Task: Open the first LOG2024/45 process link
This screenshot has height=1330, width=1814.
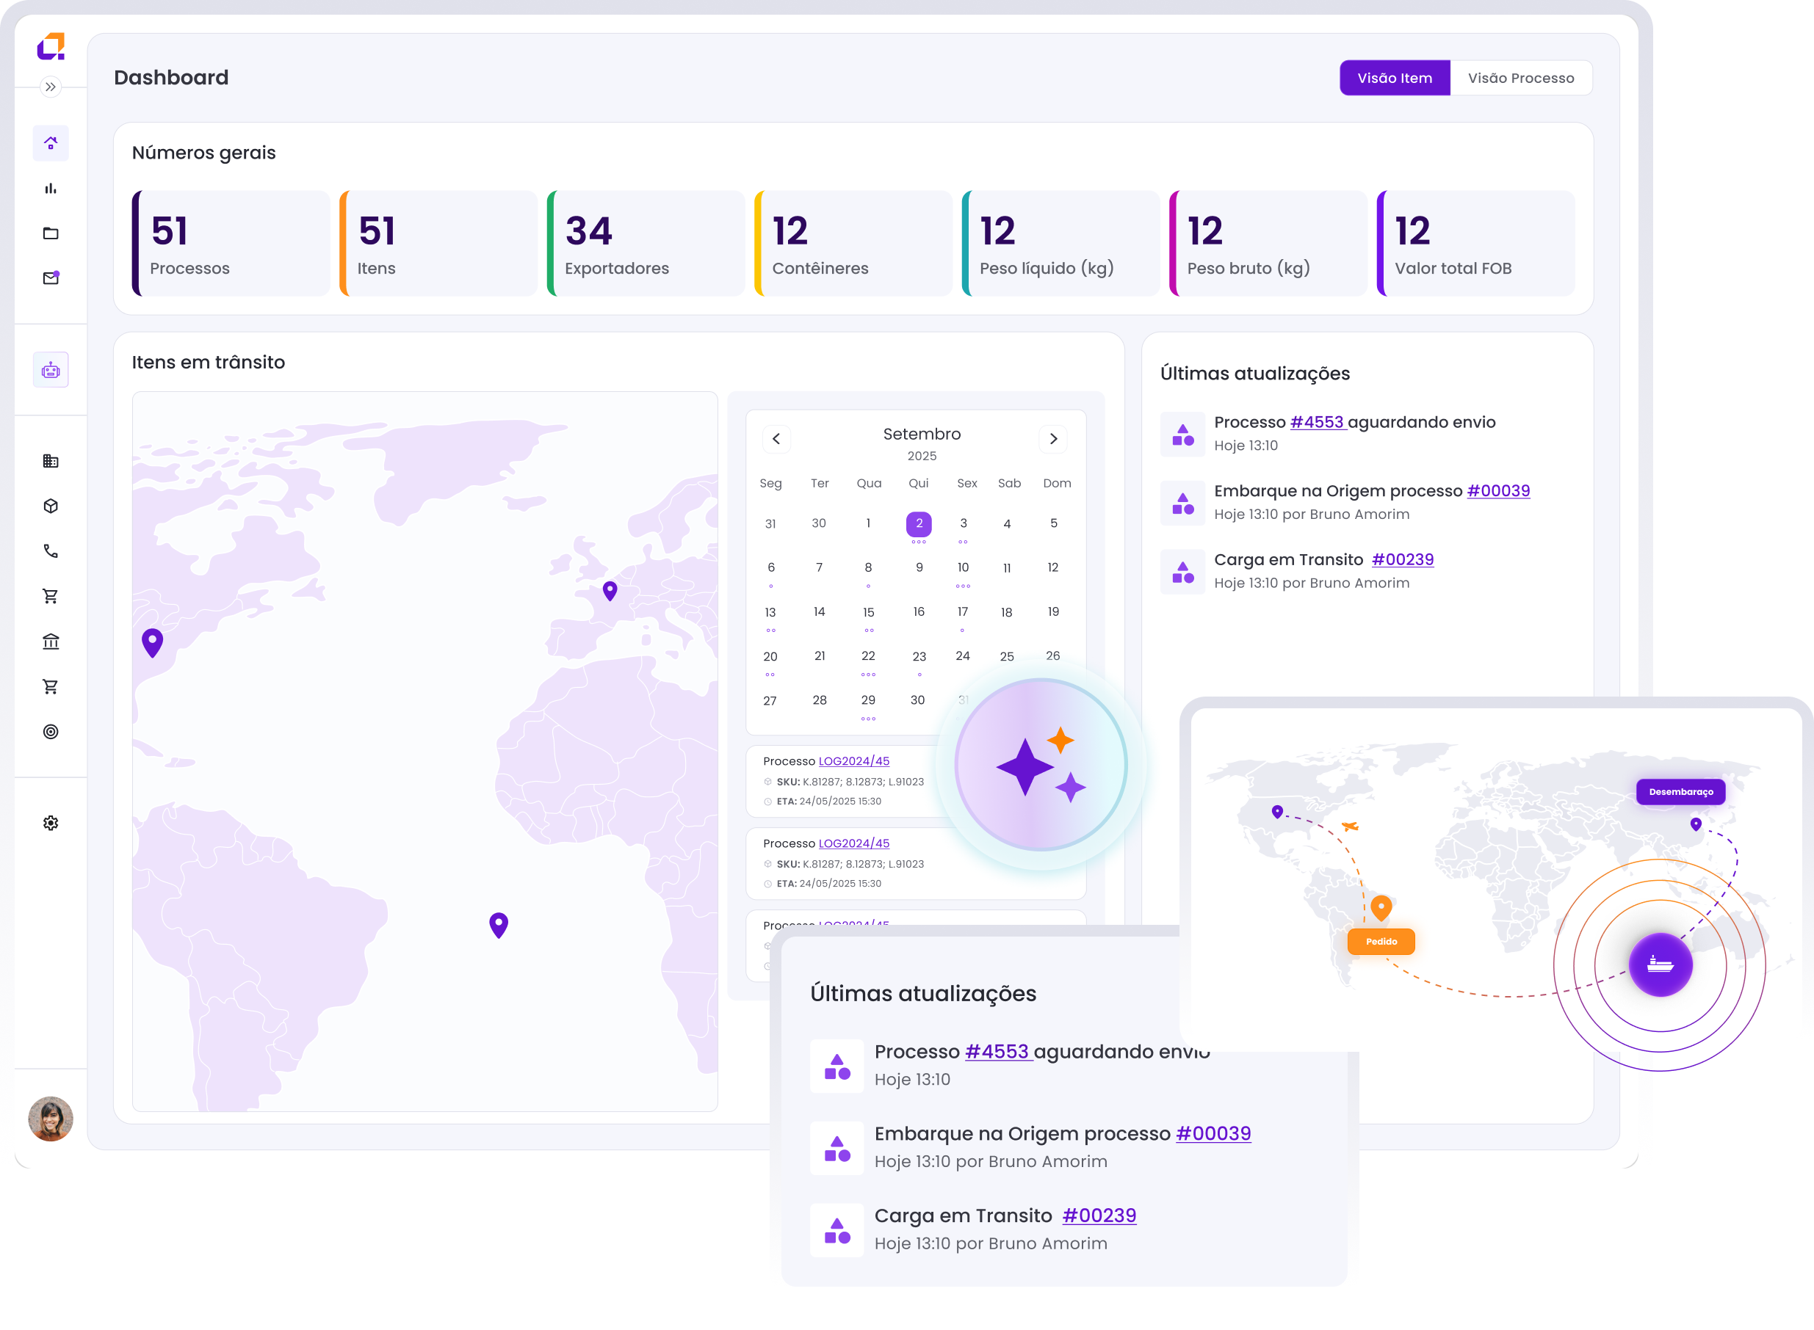Action: (x=854, y=762)
